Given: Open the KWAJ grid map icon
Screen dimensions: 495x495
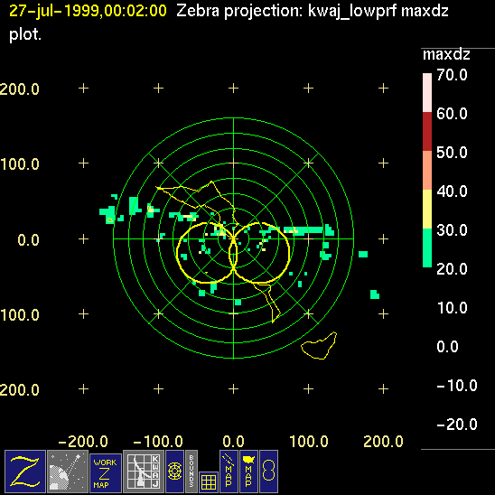Looking at the screenshot, I should (x=144, y=472).
